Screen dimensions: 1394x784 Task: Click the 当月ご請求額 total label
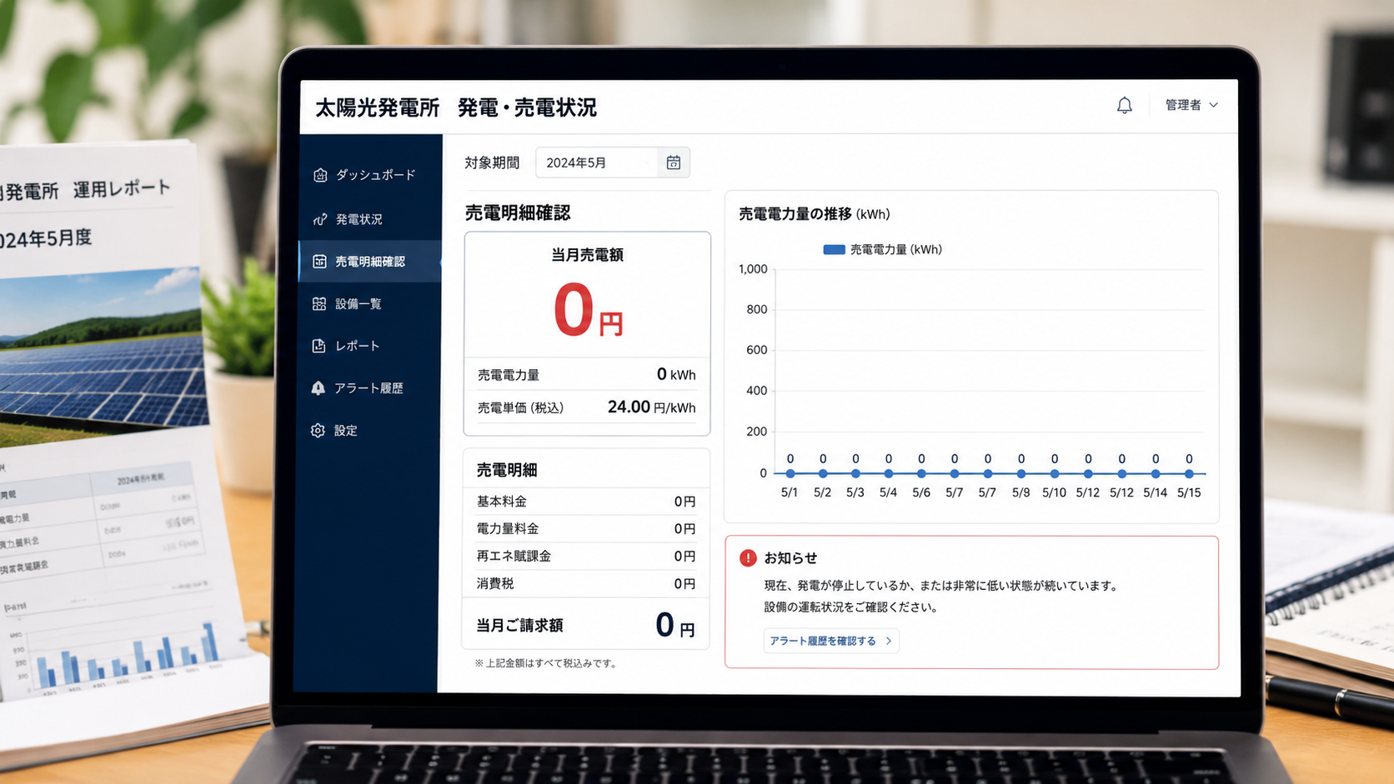(519, 626)
